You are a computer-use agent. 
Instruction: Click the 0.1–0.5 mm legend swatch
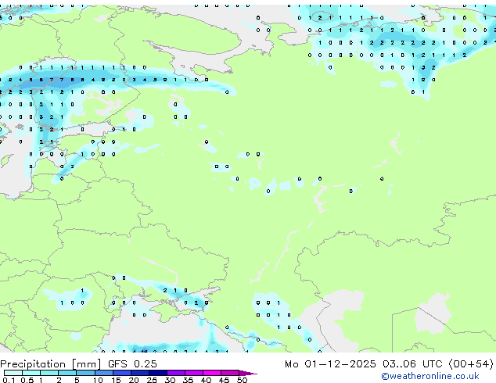[13, 373]
